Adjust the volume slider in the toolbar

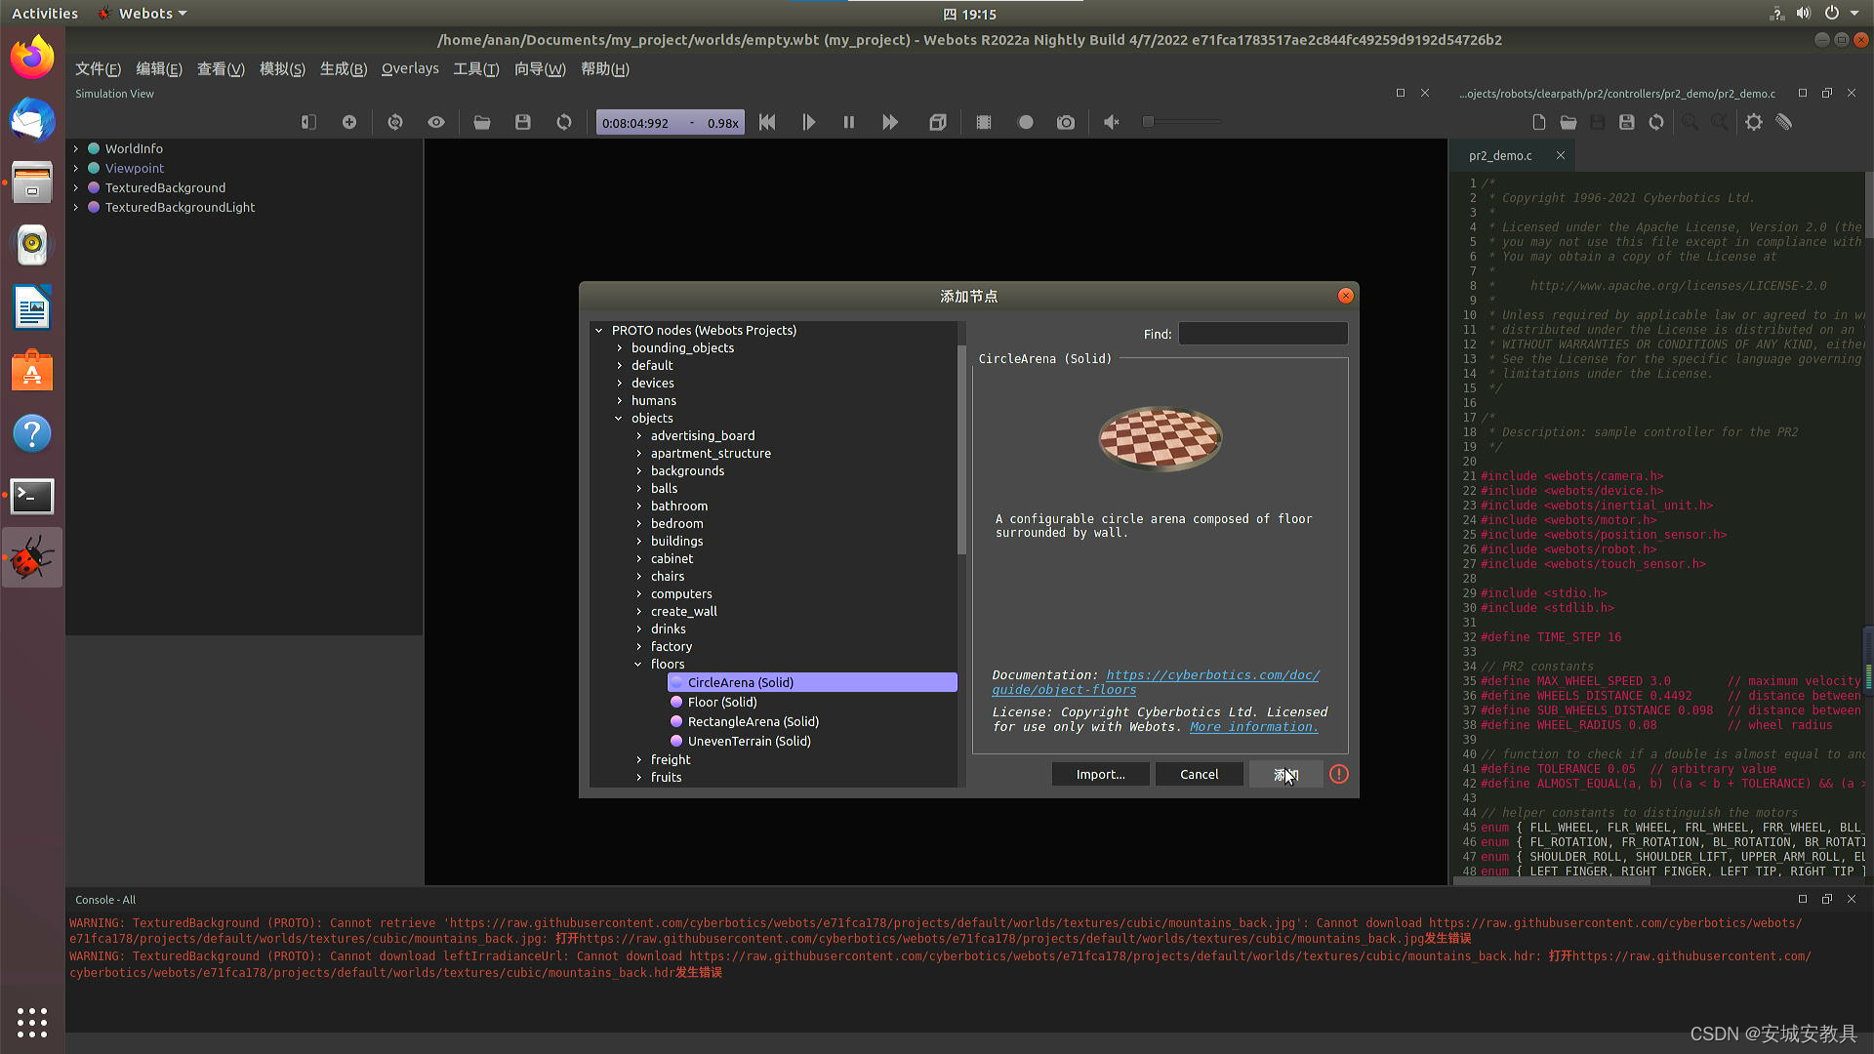[x=1182, y=122]
